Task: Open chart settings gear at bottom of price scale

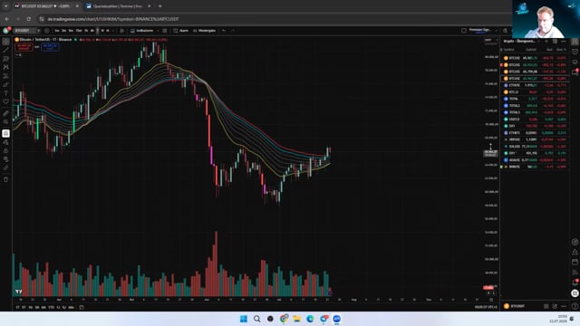Action: (491, 300)
